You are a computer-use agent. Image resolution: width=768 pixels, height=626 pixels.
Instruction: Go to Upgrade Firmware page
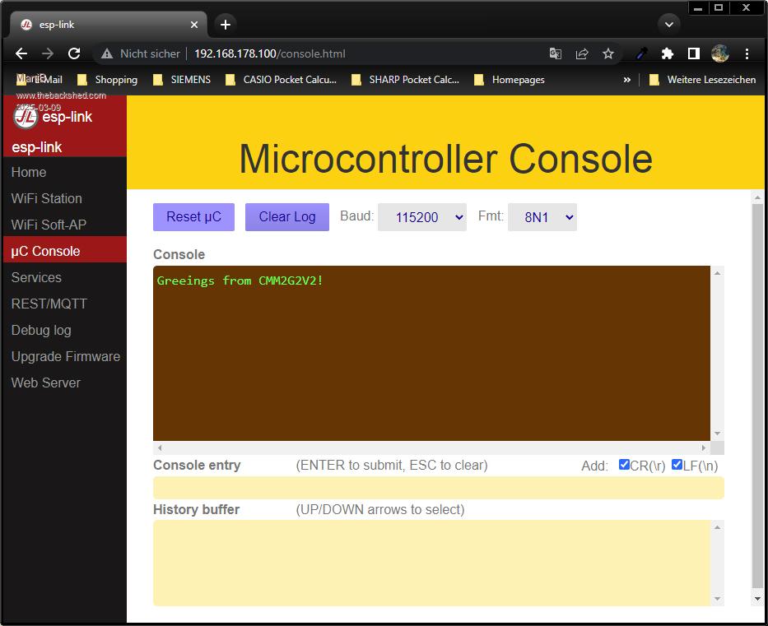[x=66, y=356]
